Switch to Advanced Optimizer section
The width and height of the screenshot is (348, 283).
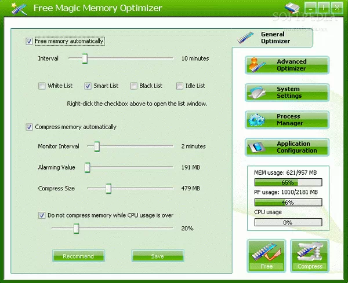pos(287,65)
